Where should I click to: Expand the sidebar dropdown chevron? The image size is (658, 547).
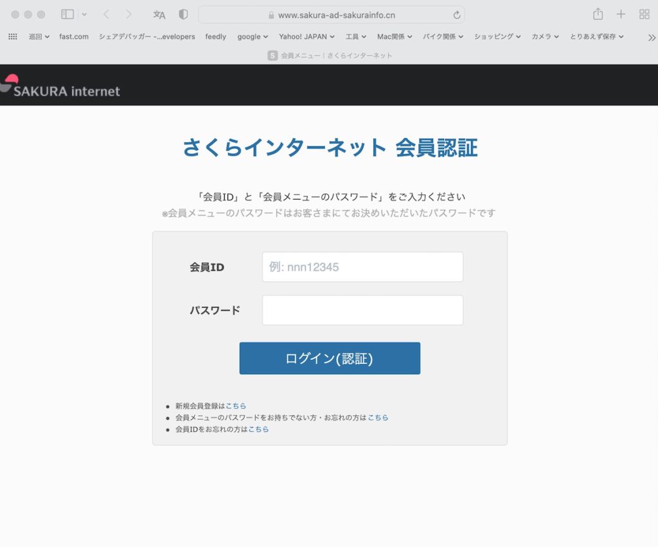pos(84,15)
